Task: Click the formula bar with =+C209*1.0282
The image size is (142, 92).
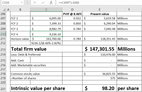Action: coord(99,3)
